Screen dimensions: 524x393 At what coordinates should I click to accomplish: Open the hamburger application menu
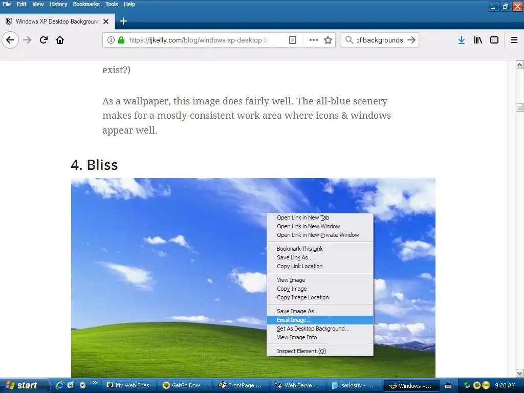tap(514, 40)
